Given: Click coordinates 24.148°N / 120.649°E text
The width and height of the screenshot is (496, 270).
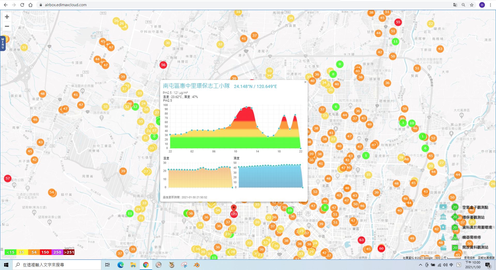Looking at the screenshot, I should (255, 86).
